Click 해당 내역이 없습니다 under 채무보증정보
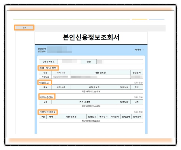The width and height of the screenshot is (181, 150). [x=91, y=106]
